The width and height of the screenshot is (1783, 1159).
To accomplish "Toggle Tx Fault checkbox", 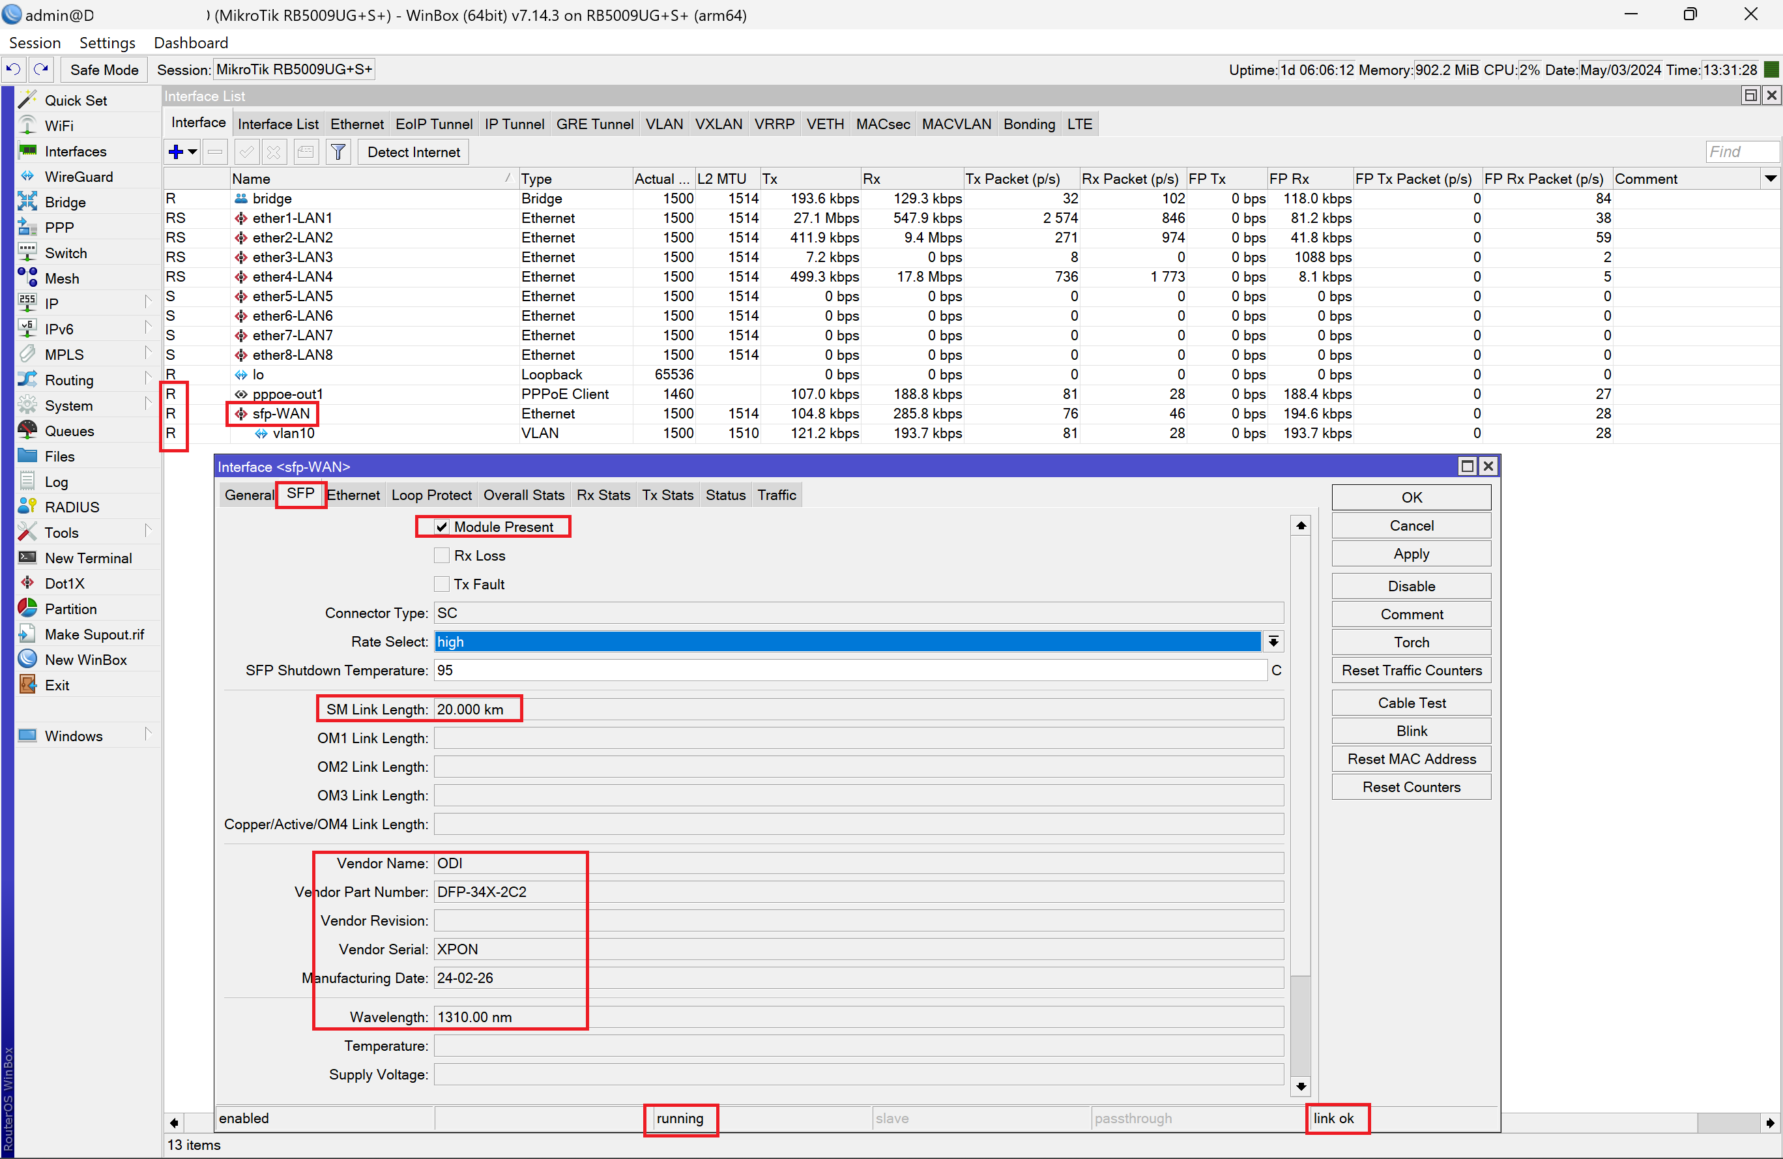I will (442, 584).
